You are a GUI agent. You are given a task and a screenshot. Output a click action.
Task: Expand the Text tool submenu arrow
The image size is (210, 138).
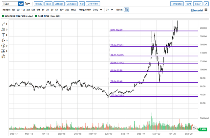(7, 35)
